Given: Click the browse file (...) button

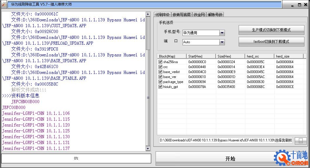Looking at the screenshot, I should 300,141.
